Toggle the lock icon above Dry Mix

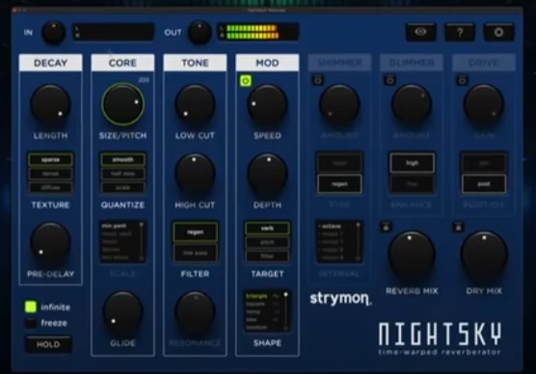point(459,227)
